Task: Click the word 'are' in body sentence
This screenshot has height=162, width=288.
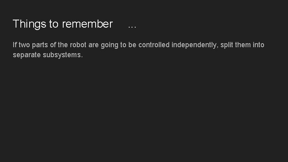Action: pos(94,45)
